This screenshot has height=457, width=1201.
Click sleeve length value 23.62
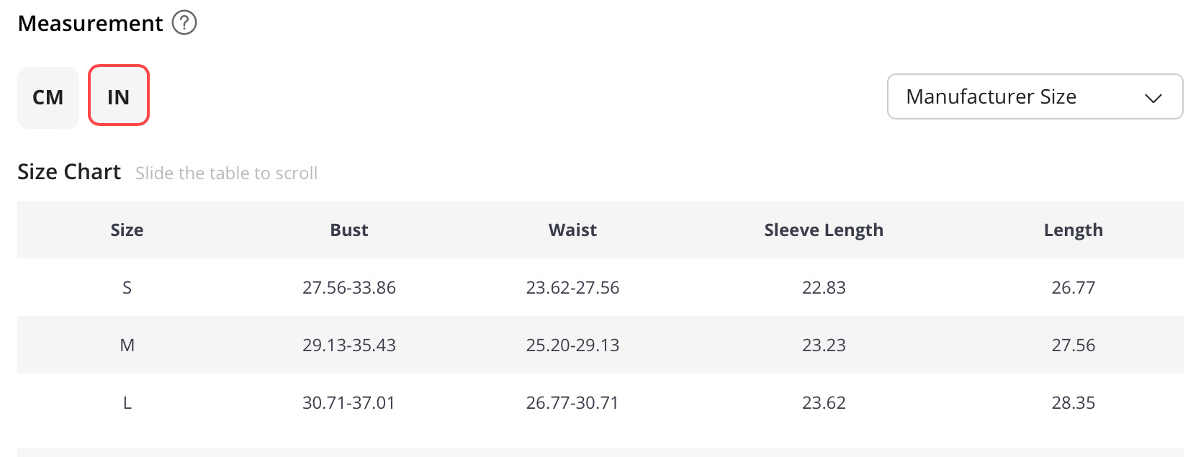click(x=824, y=403)
